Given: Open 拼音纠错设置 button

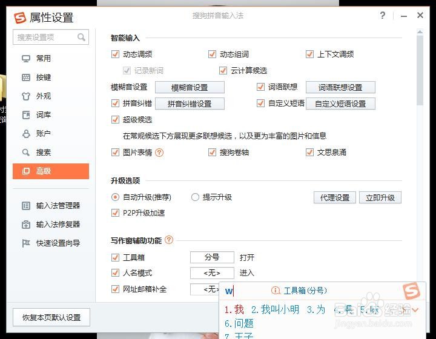Looking at the screenshot, I should point(190,104).
